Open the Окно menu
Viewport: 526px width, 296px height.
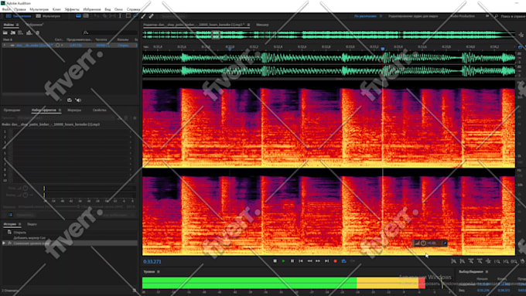click(x=118, y=9)
